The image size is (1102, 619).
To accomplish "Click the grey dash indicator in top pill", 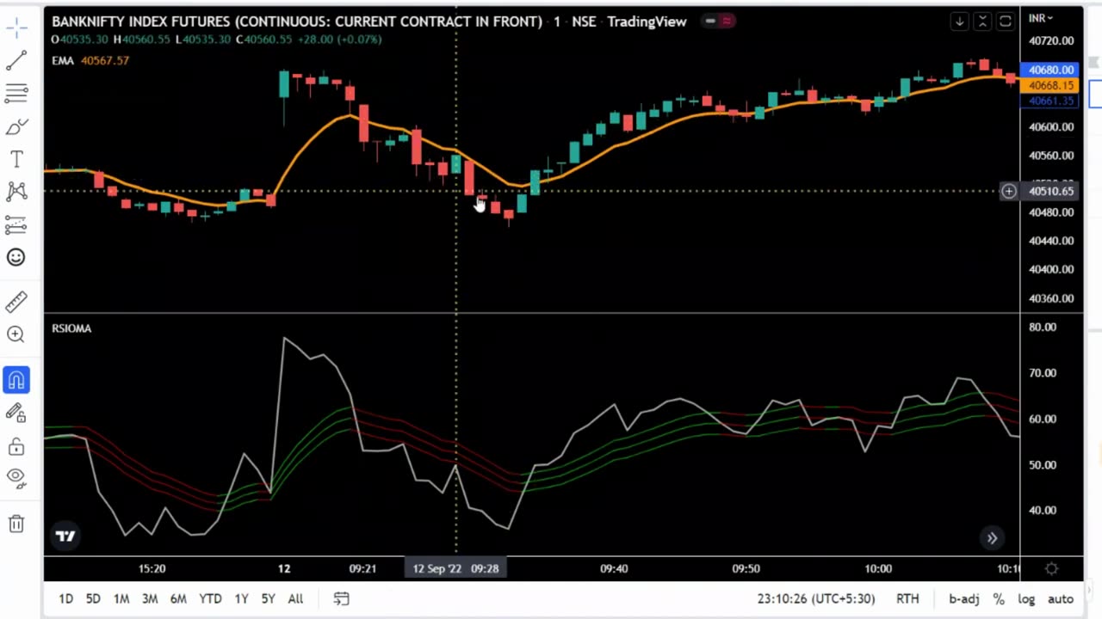I will point(710,21).
